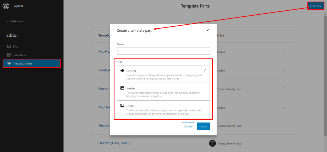This screenshot has height=152, width=327.
Task: Click the Footer area icon
Action: tap(122, 106)
